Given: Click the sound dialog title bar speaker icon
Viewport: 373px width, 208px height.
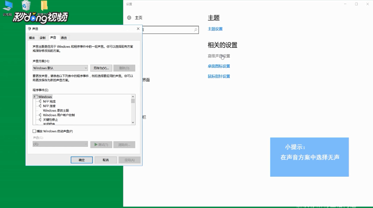Looking at the screenshot, I should 29,29.
